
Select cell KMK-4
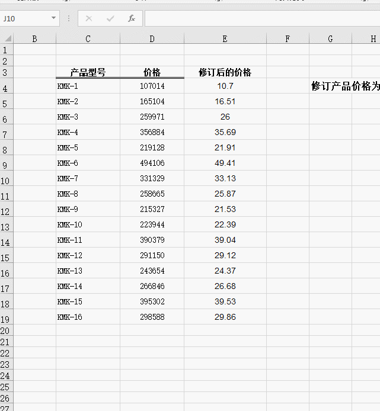tap(88, 132)
